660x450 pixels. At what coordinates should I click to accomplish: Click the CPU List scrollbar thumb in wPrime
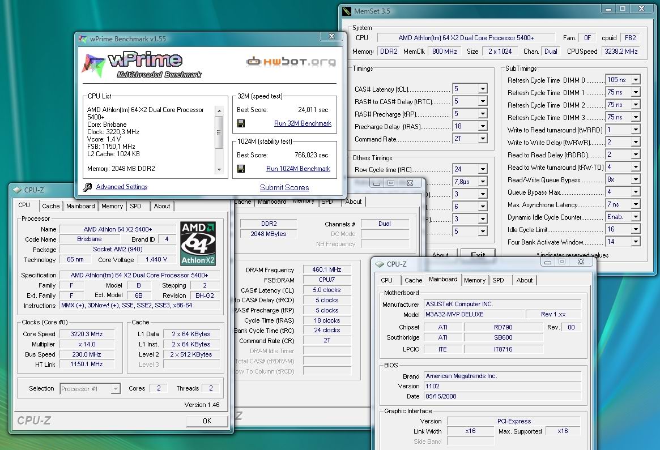tap(219, 132)
